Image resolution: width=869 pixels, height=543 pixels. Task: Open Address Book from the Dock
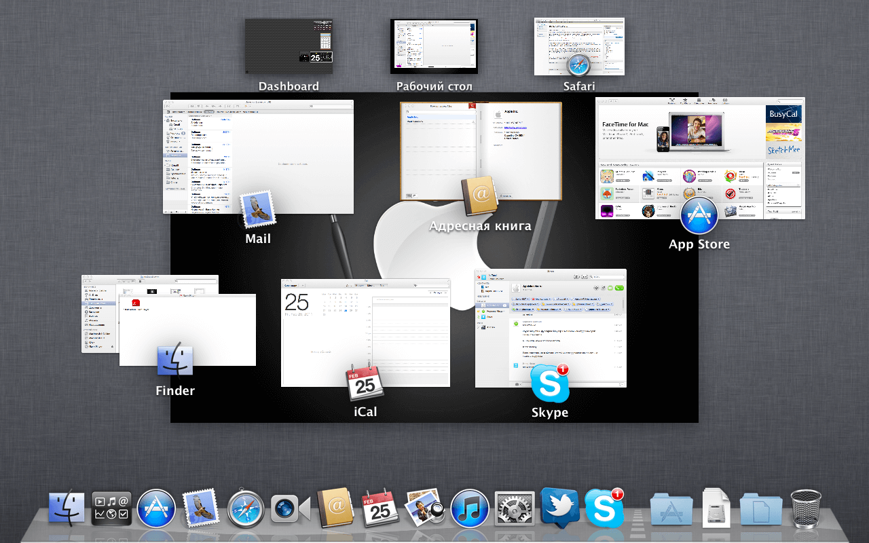pos(335,508)
